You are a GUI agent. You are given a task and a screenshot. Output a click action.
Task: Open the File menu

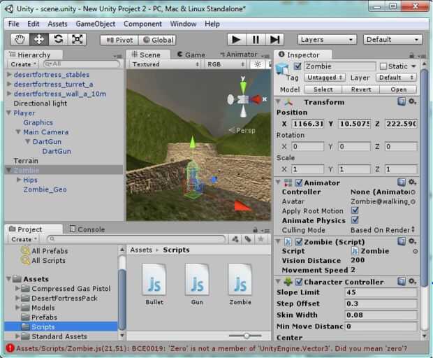tap(14, 24)
